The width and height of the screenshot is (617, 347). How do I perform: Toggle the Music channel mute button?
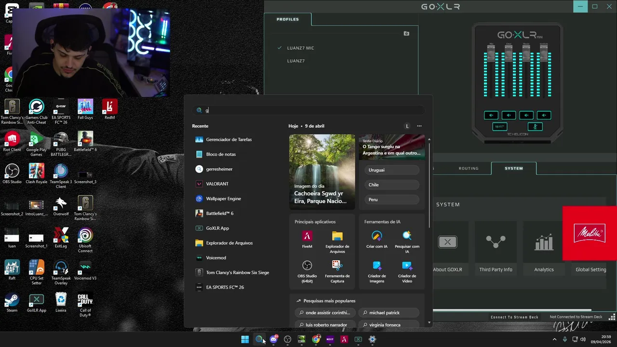click(526, 115)
